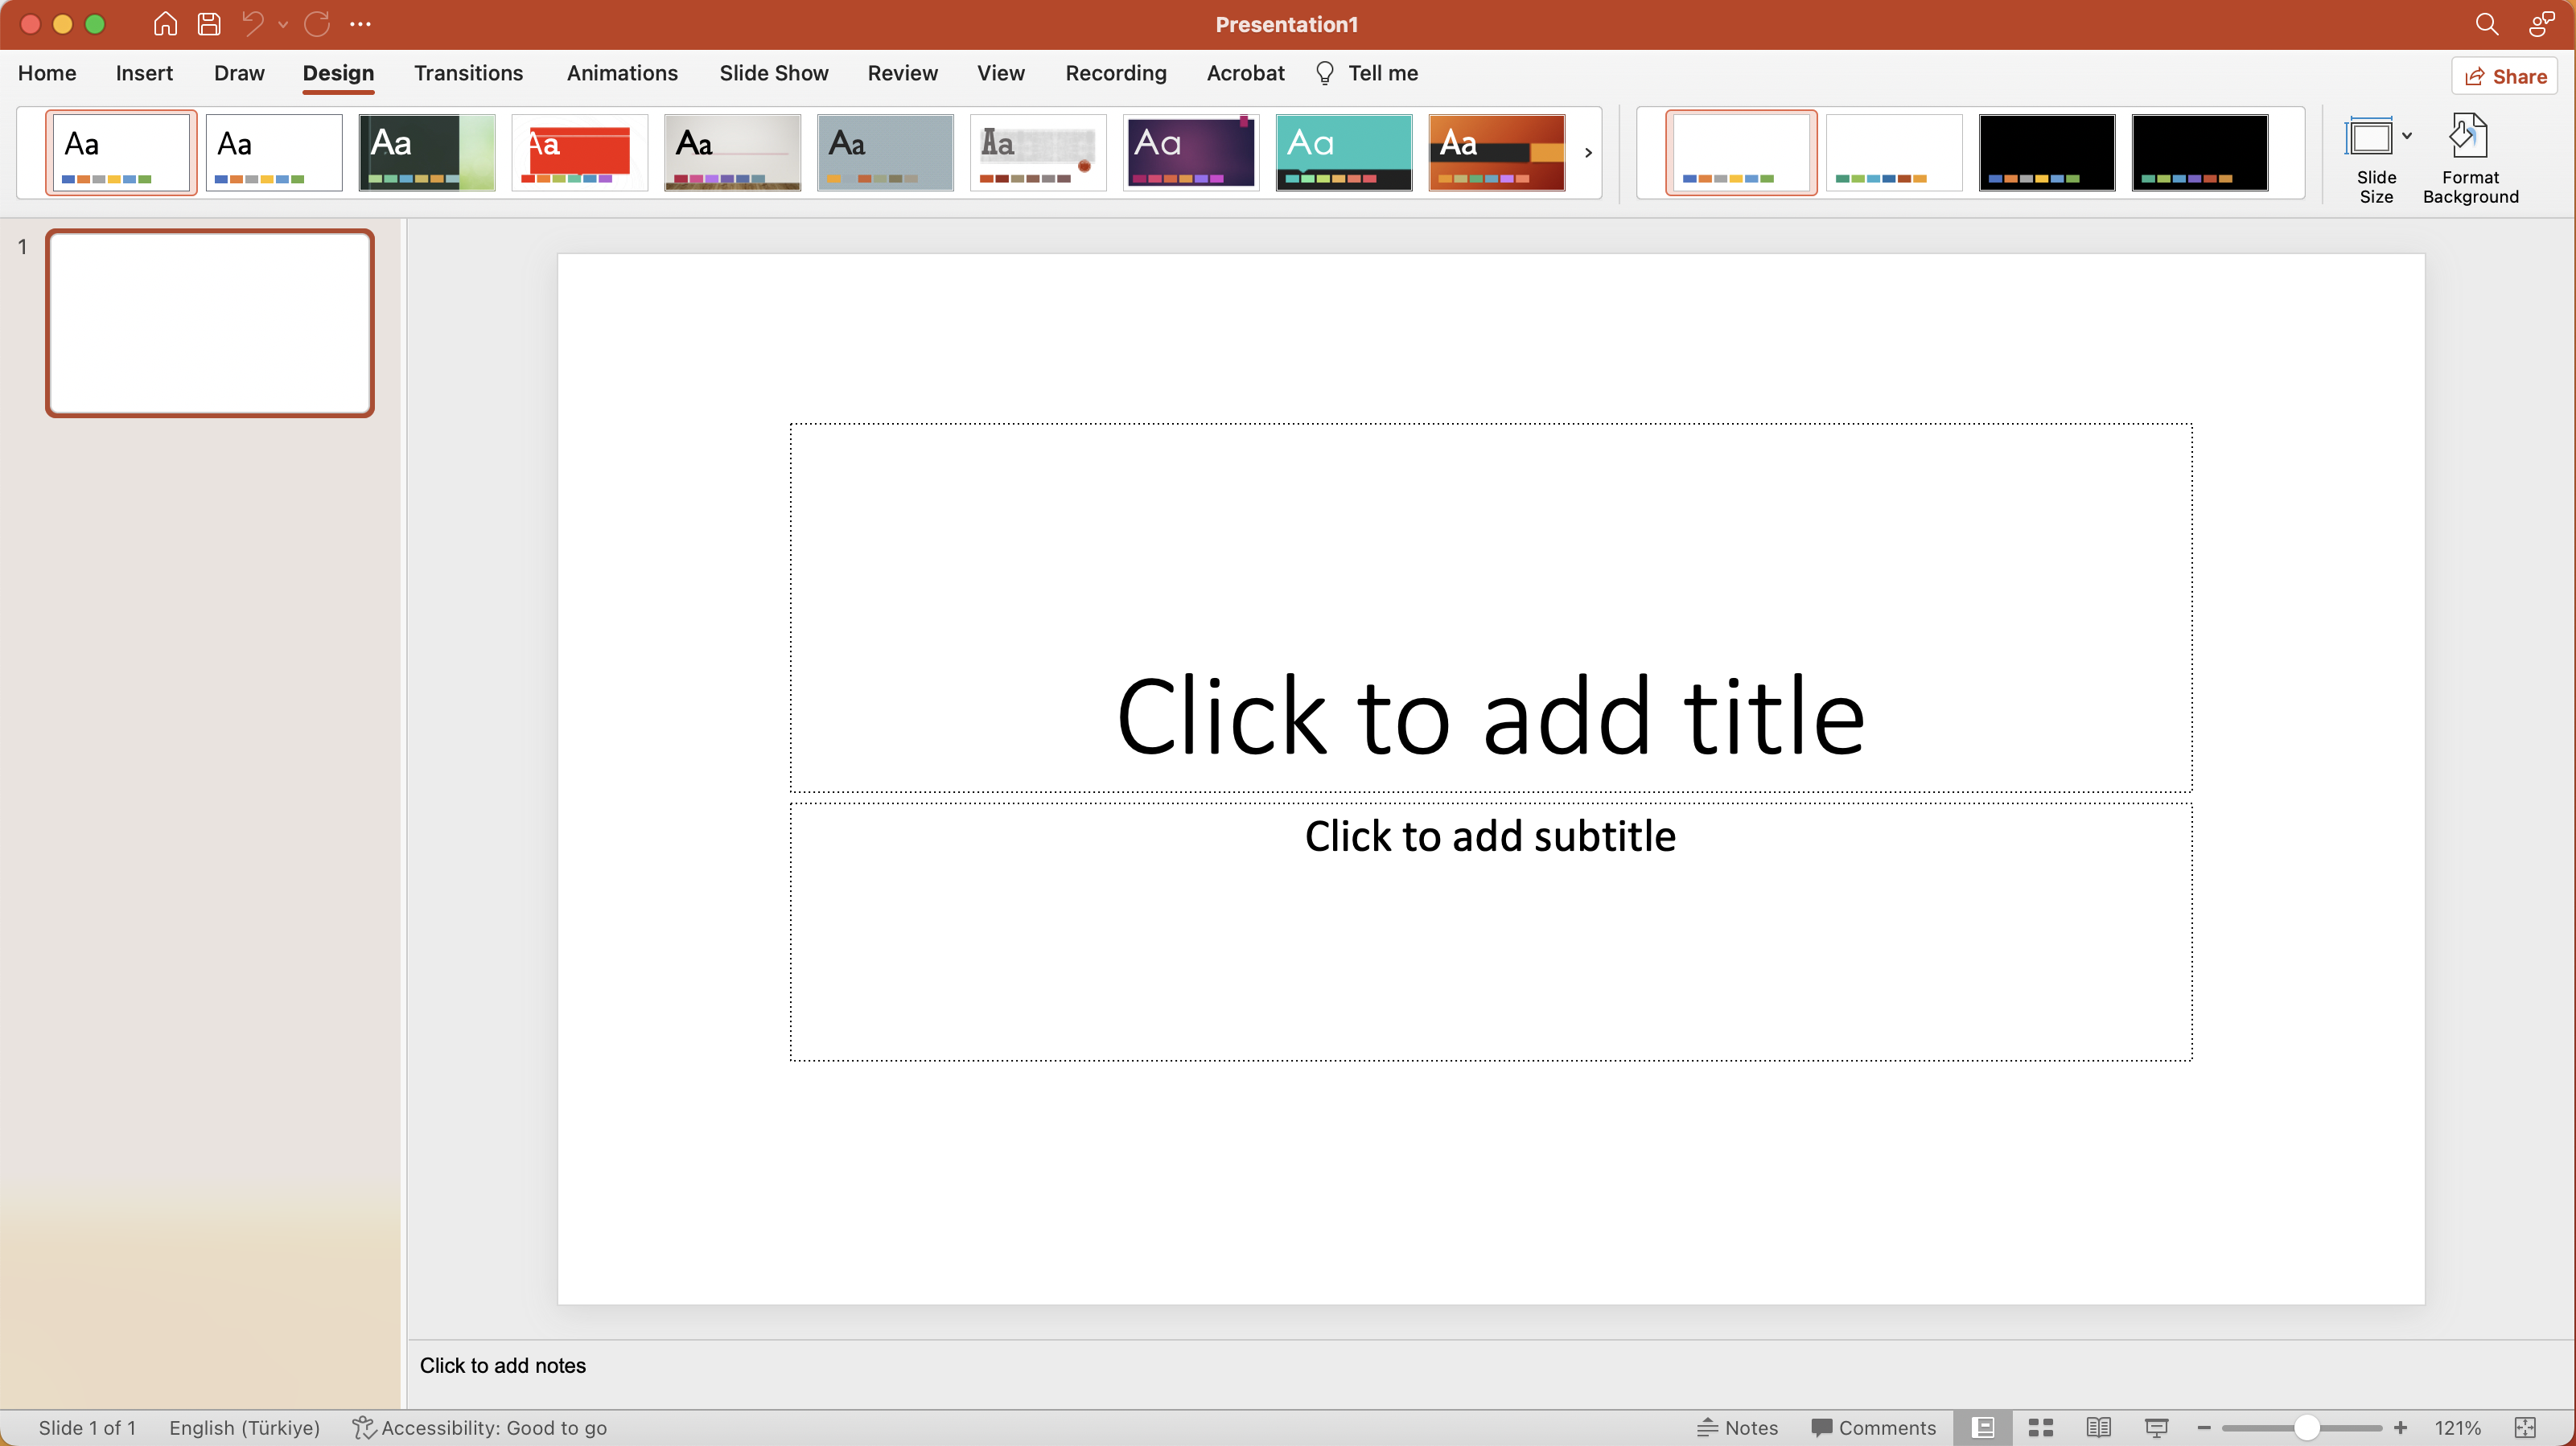Click the Tell me lightbulb icon
The width and height of the screenshot is (2576, 1446).
coord(1325,73)
